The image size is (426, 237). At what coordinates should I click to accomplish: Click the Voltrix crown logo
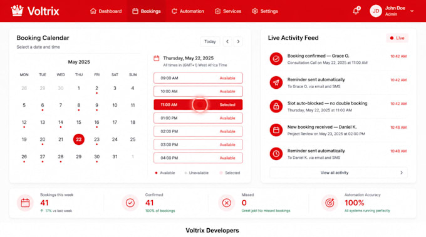17,11
